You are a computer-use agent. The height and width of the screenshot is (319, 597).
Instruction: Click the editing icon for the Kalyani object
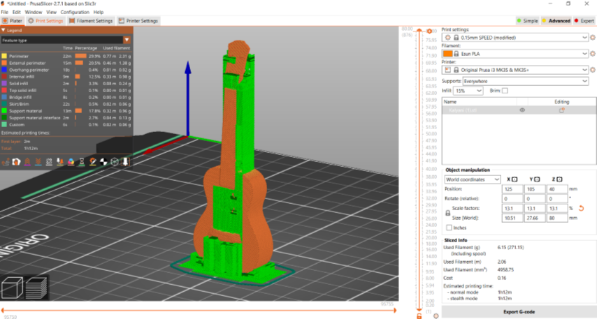tap(561, 110)
